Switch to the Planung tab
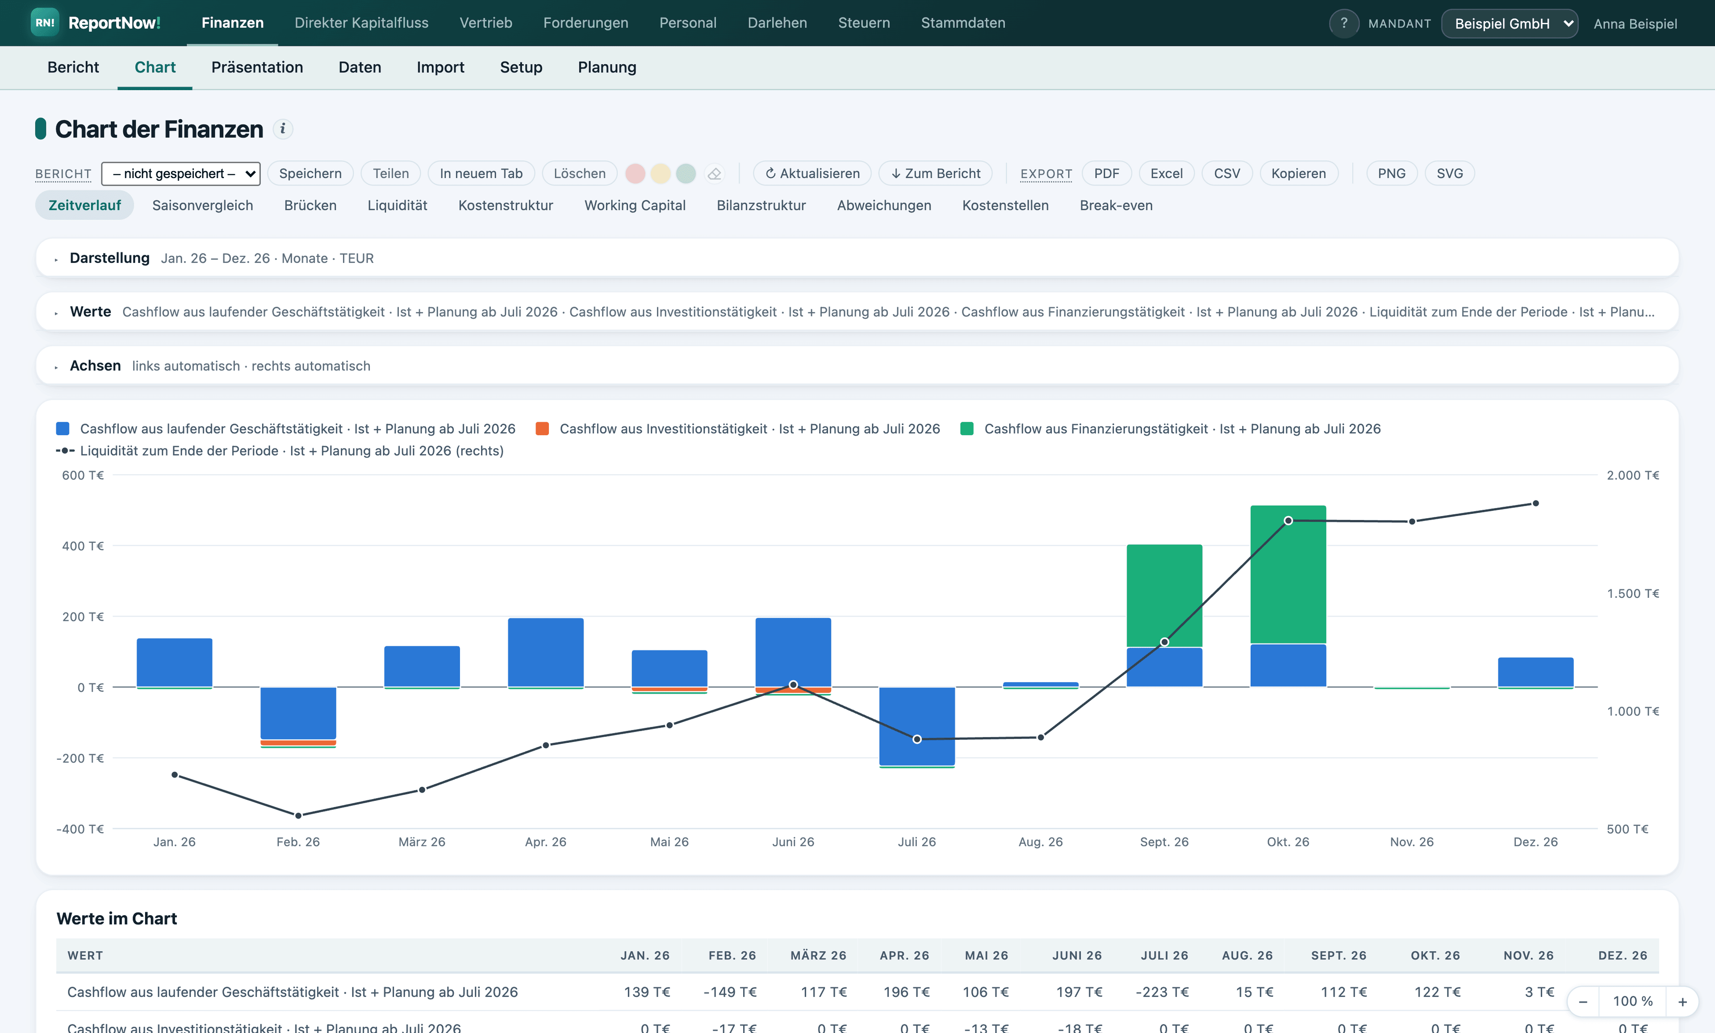The image size is (1715, 1033). point(607,67)
